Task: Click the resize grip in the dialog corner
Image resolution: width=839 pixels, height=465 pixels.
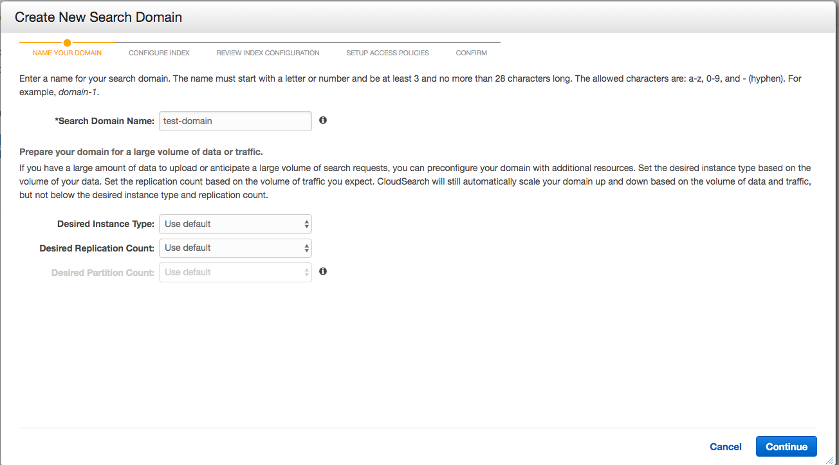Action: 829,459
